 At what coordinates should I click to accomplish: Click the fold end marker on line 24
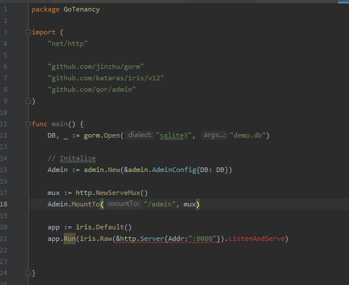click(28, 273)
